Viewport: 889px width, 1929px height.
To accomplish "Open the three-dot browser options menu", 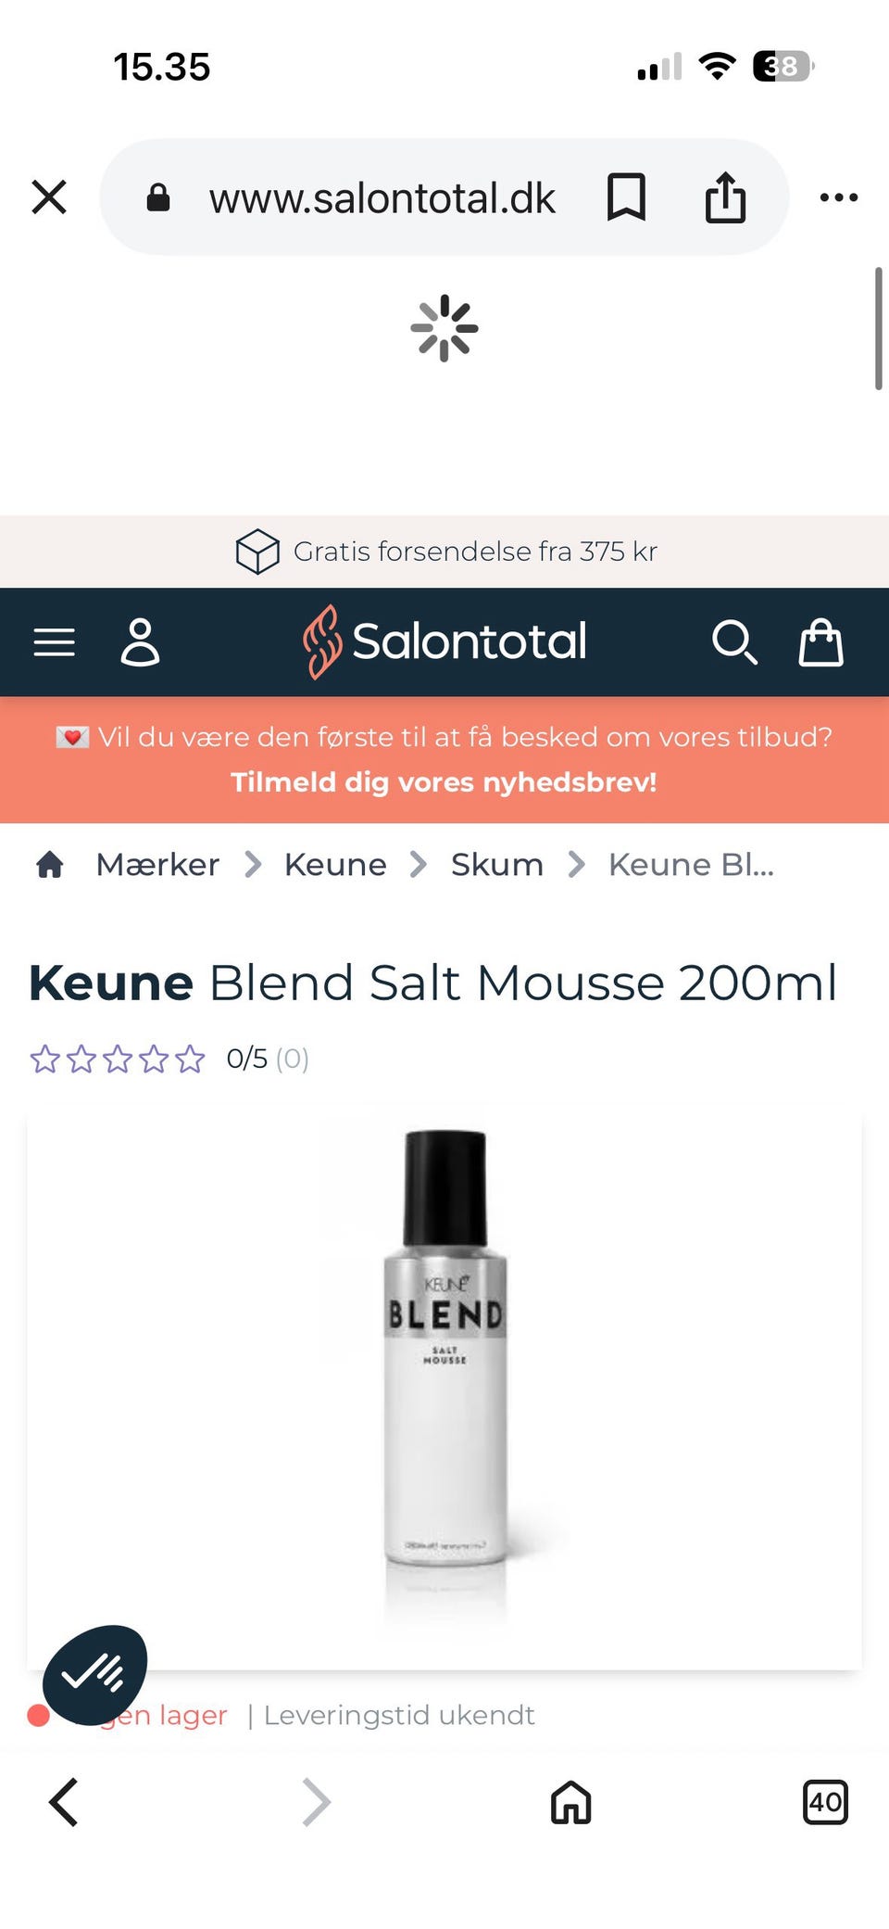I will pyautogui.click(x=839, y=197).
